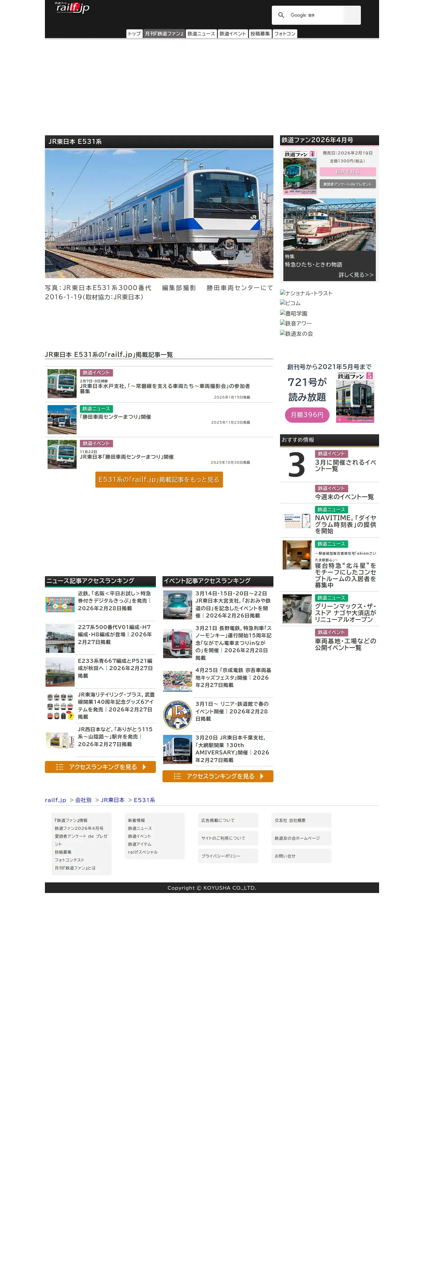Screen dimensions: 424x1274
Task: Open 大網駅開業 130th event article
Action: pyautogui.click(x=233, y=749)
